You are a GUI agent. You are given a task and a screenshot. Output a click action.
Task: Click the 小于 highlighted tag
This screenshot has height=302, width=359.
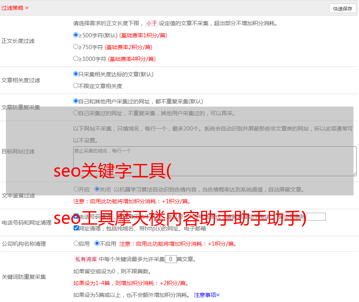[152, 23]
